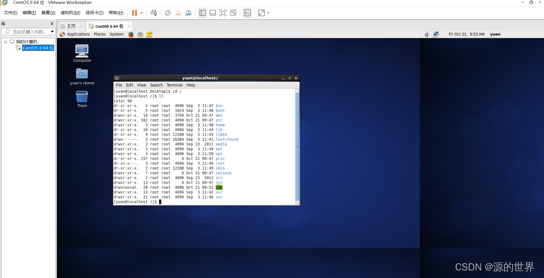This screenshot has height=278, width=544.
Task: Close the library panel with its X
Action: 52,24
